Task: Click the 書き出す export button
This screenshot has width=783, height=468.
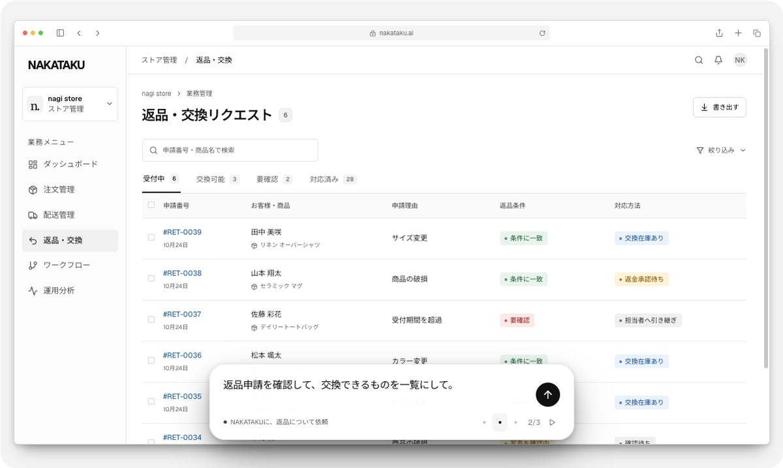Action: pyautogui.click(x=720, y=108)
